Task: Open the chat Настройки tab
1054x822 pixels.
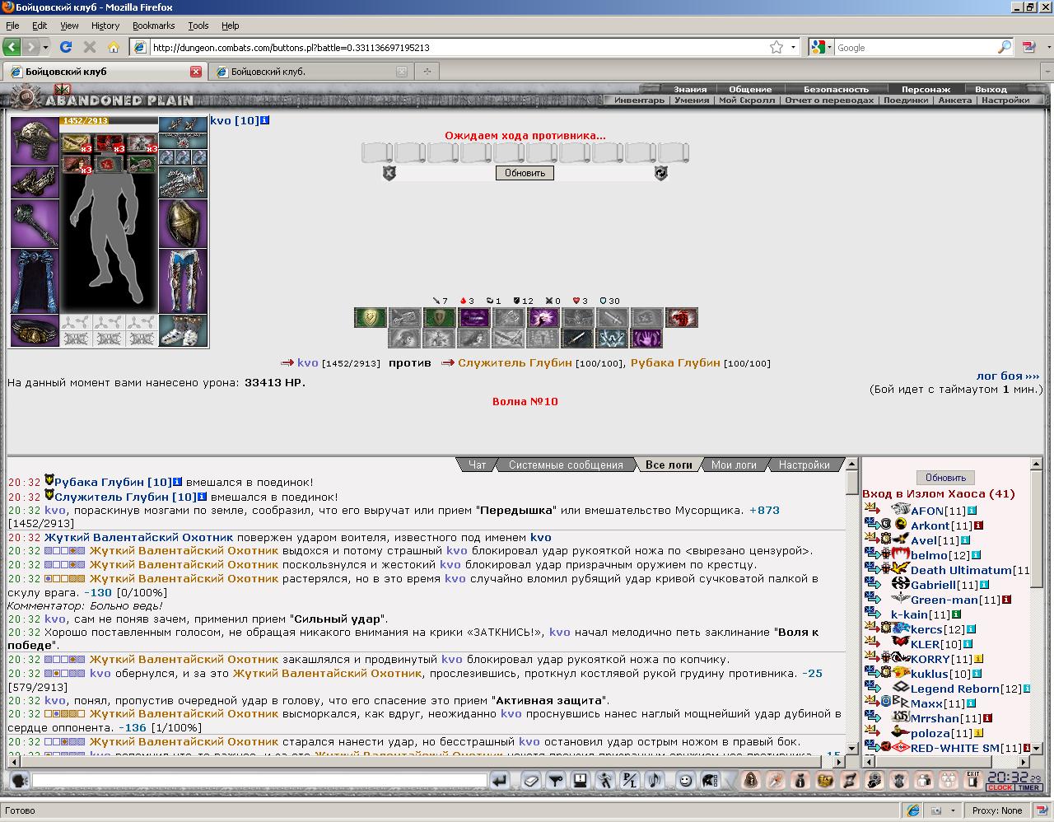Action: (804, 465)
